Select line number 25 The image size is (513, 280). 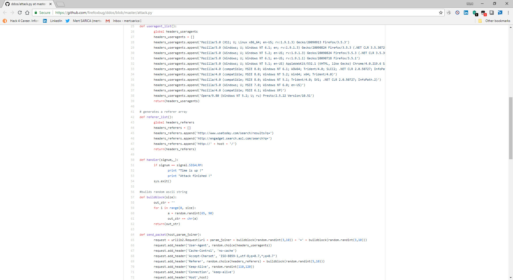coord(133,26)
